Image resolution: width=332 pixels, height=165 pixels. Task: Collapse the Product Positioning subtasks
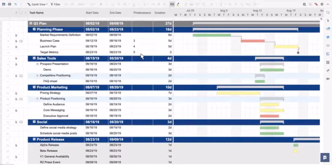tap(37, 99)
